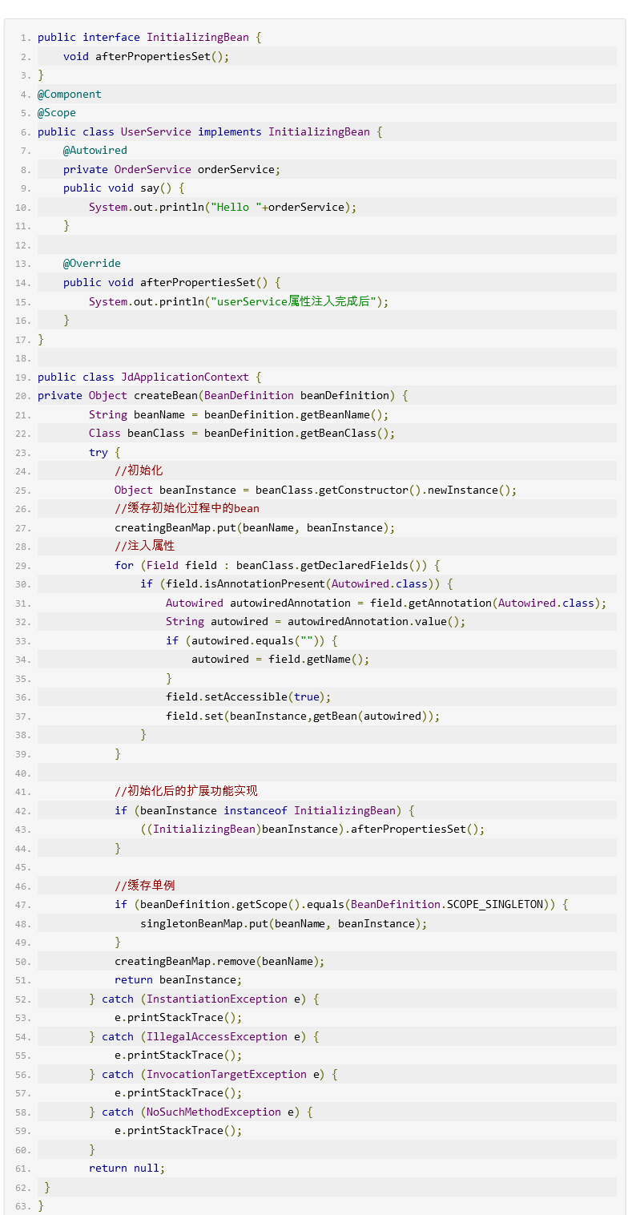This screenshot has height=1215, width=632.
Task: Click line number 47 in the gutter
Action: click(x=23, y=904)
